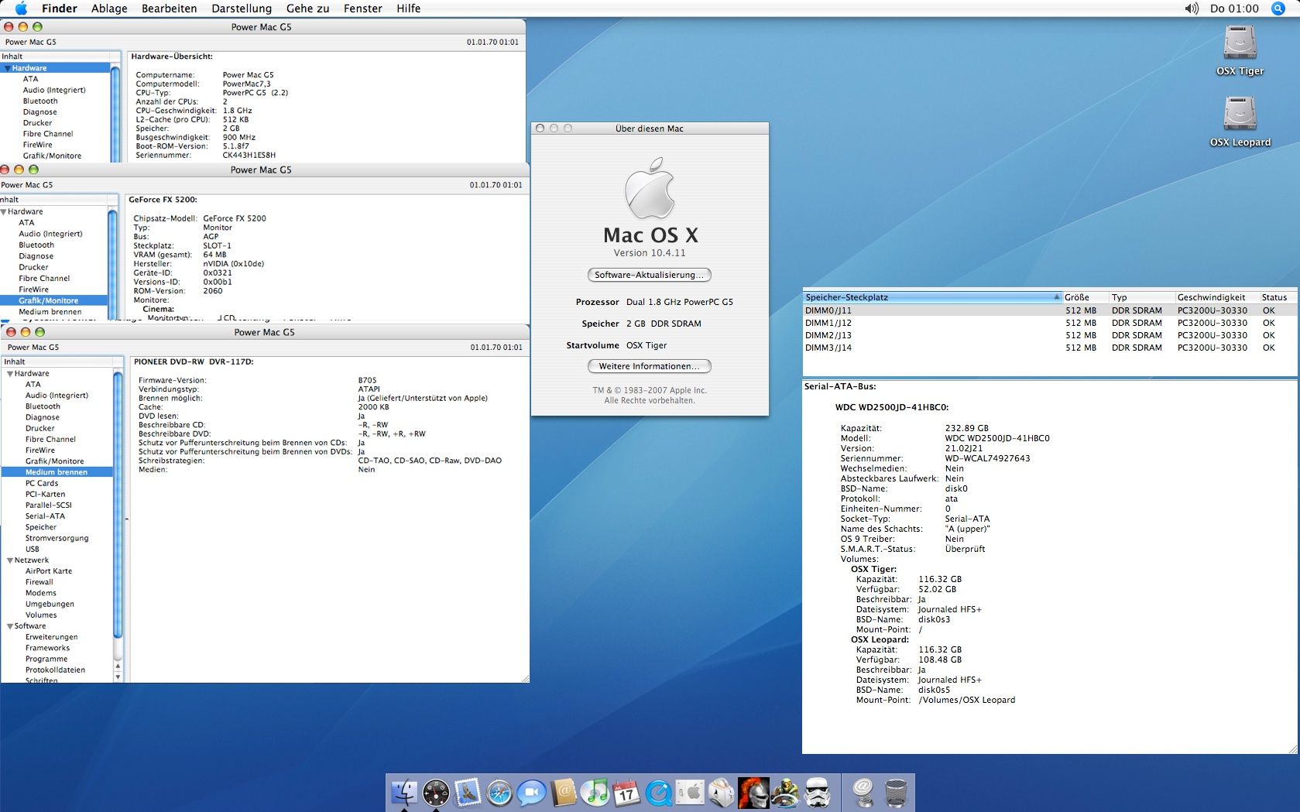Screen dimensions: 1300x812
Task: Select Fibre Channel in the middle window sidebar
Action: (x=44, y=279)
